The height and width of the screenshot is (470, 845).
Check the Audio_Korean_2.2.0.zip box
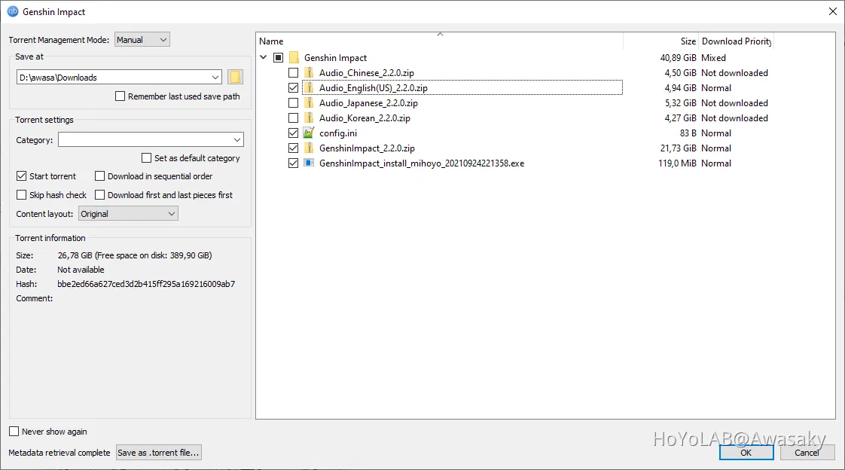tap(293, 118)
